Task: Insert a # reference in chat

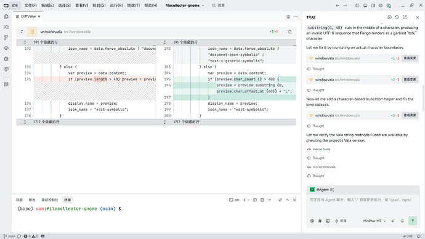Action: (320, 221)
